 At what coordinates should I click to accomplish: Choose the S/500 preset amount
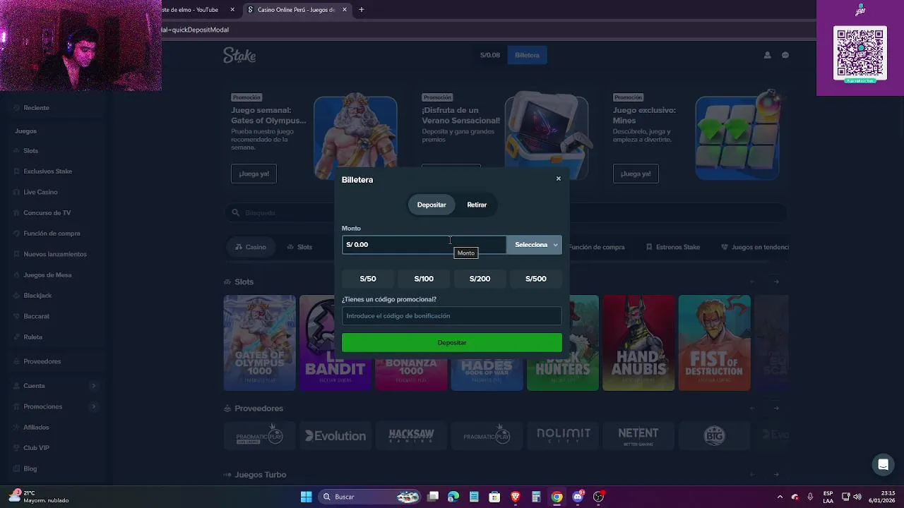(536, 279)
